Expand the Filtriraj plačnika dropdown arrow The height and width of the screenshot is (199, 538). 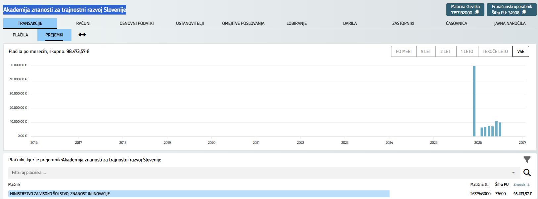514,173
